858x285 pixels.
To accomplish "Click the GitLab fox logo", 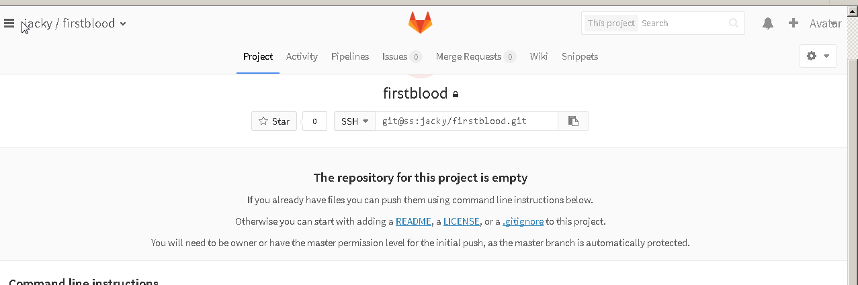I will 421,23.
